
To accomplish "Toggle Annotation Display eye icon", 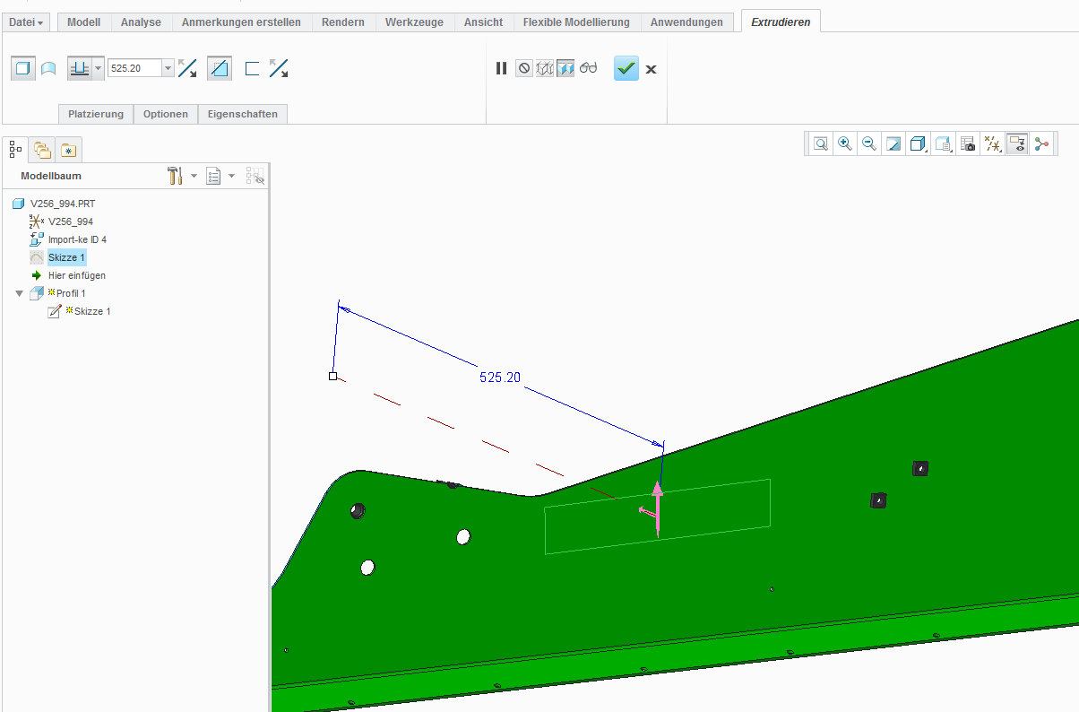I will pos(1016,143).
